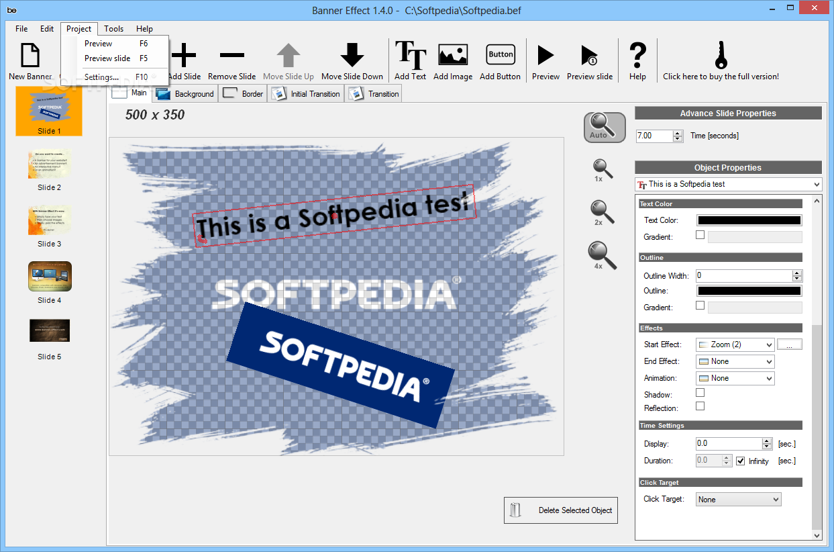
Task: Toggle the Shadow checkbox
Action: 700,393
